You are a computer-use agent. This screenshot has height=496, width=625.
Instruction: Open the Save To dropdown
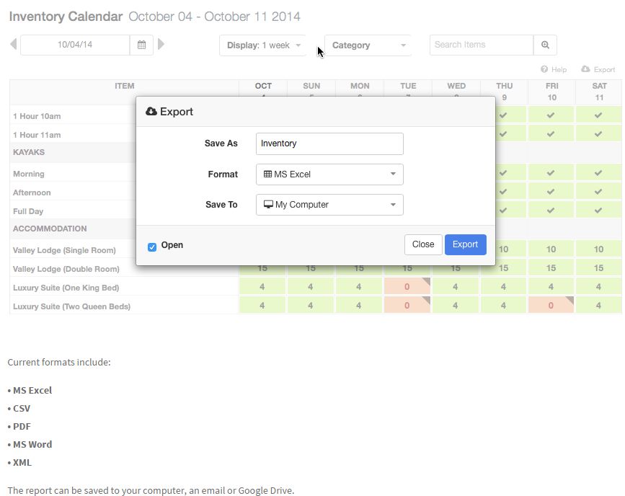(x=329, y=205)
